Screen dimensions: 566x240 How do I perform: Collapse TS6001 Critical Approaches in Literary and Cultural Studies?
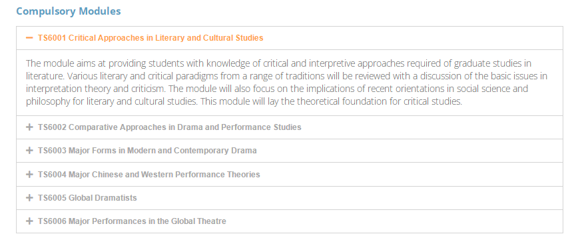tap(150, 37)
